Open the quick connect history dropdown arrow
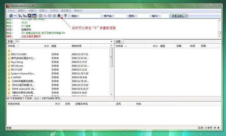 point(187,16)
